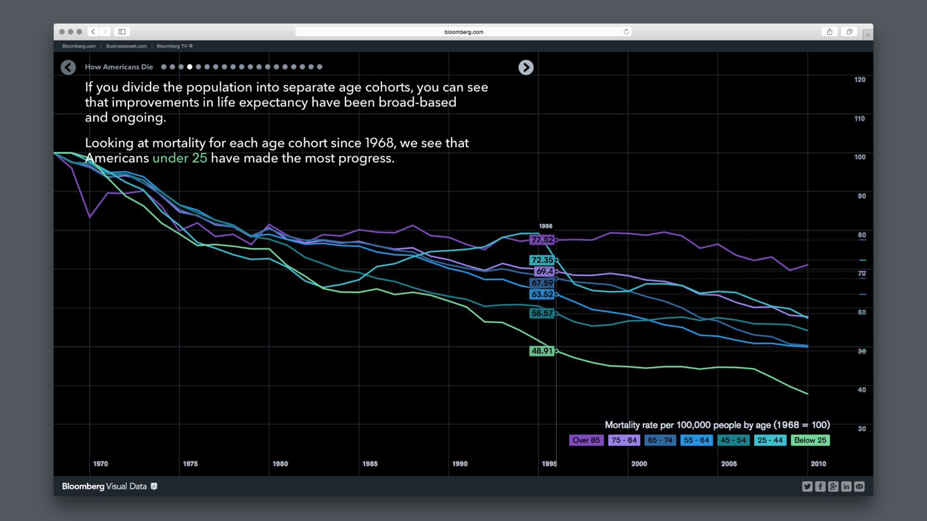The image size is (927, 521).
Task: Share chart on Twitter icon
Action: (807, 486)
